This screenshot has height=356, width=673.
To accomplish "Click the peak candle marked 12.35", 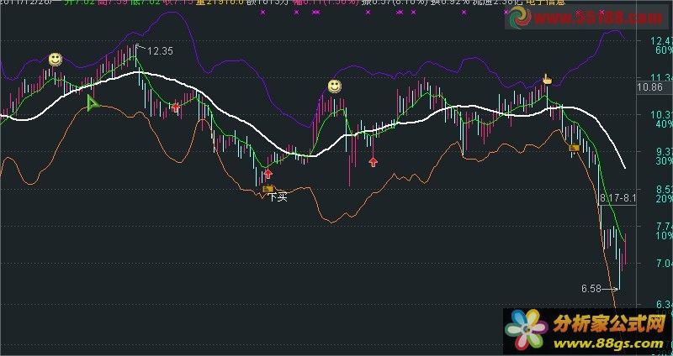I will point(136,54).
